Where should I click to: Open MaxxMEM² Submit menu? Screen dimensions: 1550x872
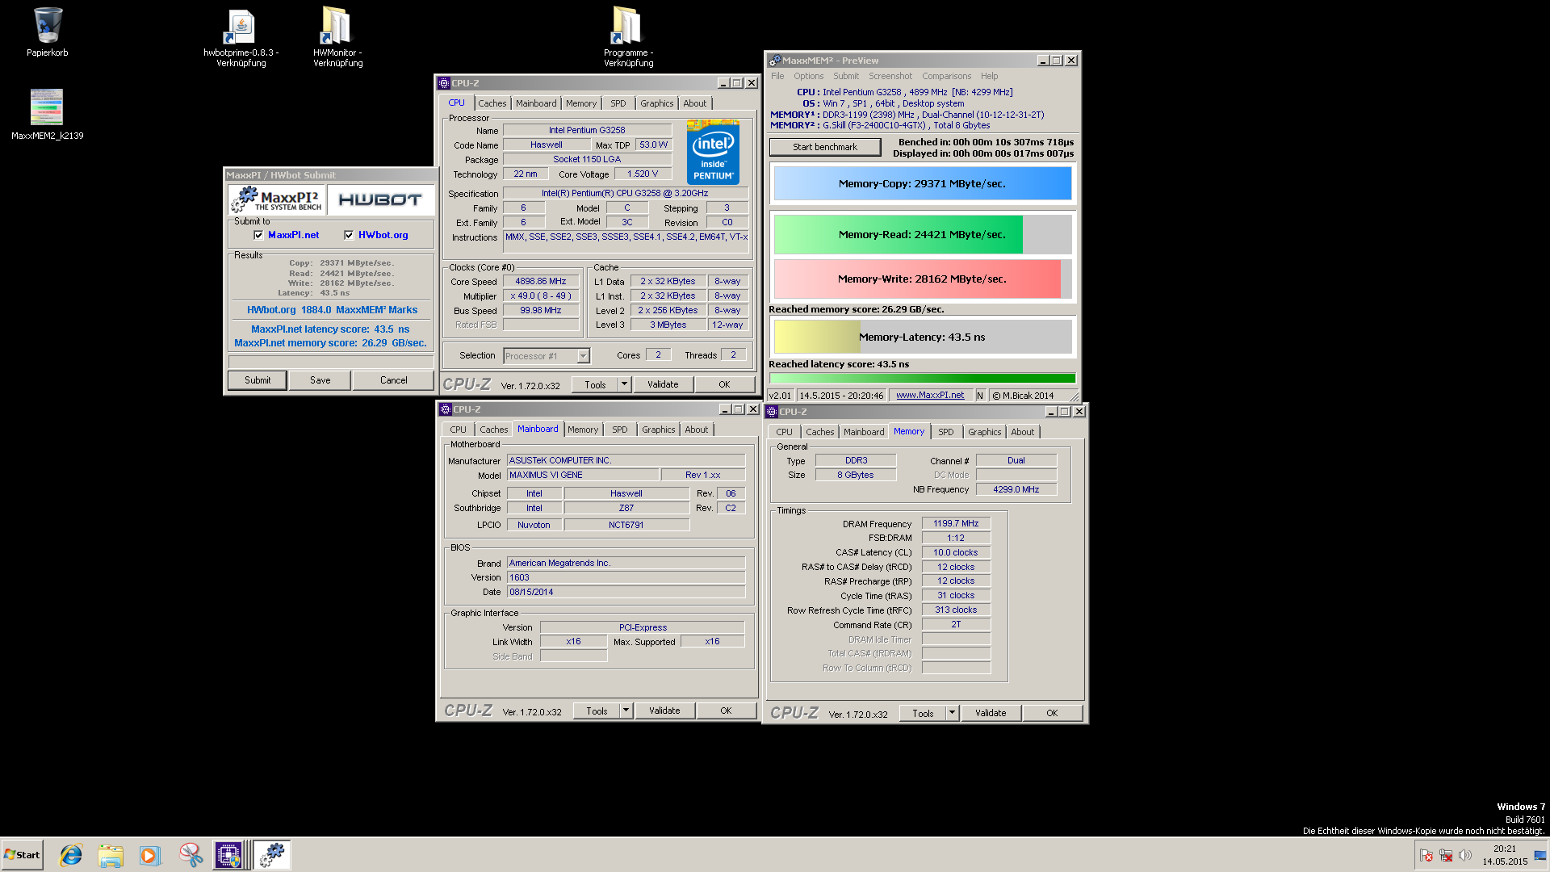[845, 77]
